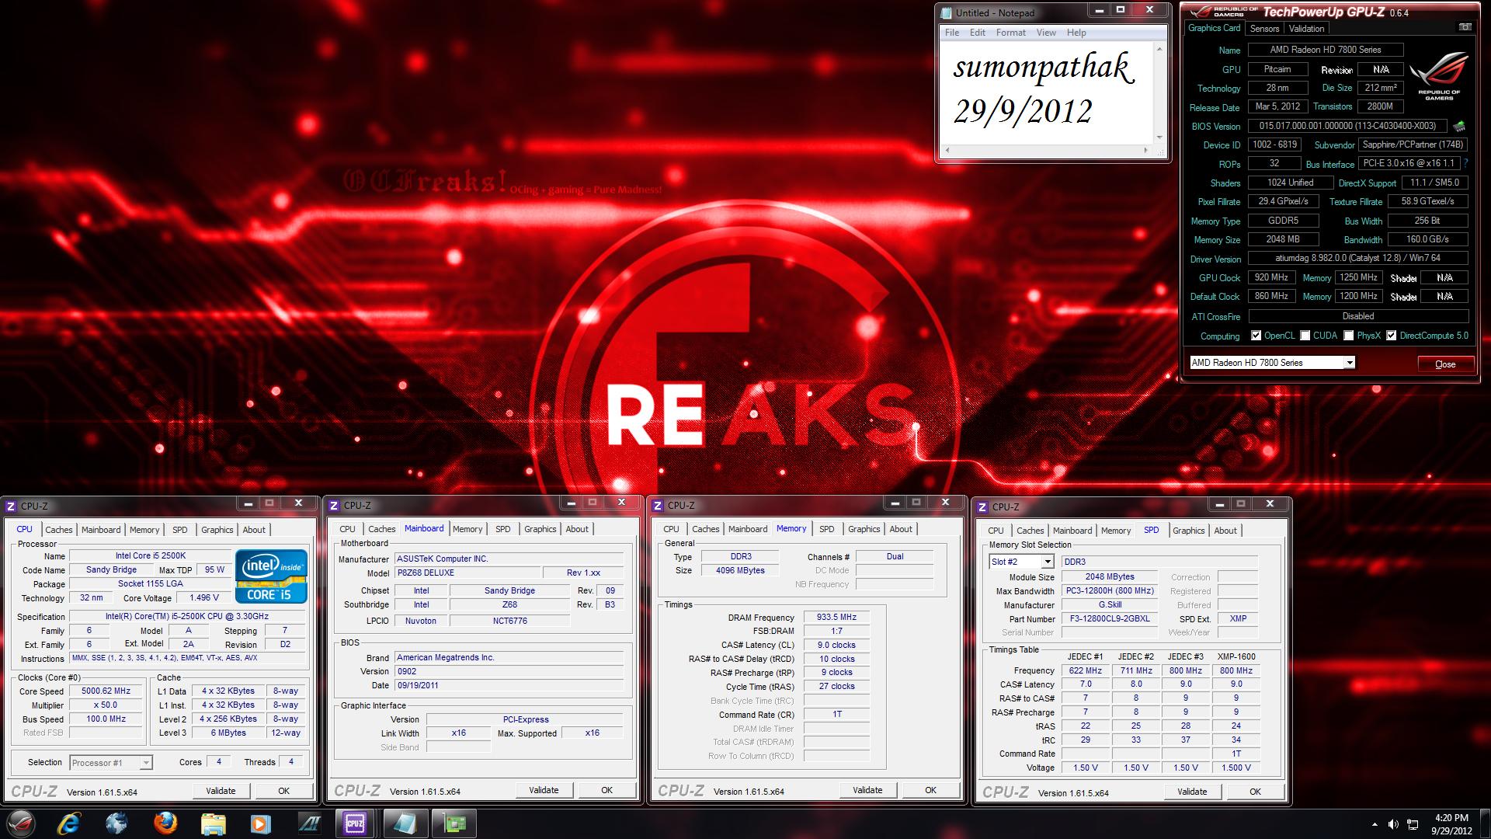
Task: Open the File menu in Notepad
Action: (x=951, y=33)
